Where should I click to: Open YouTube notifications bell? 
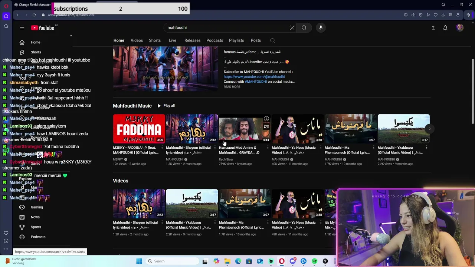445,27
